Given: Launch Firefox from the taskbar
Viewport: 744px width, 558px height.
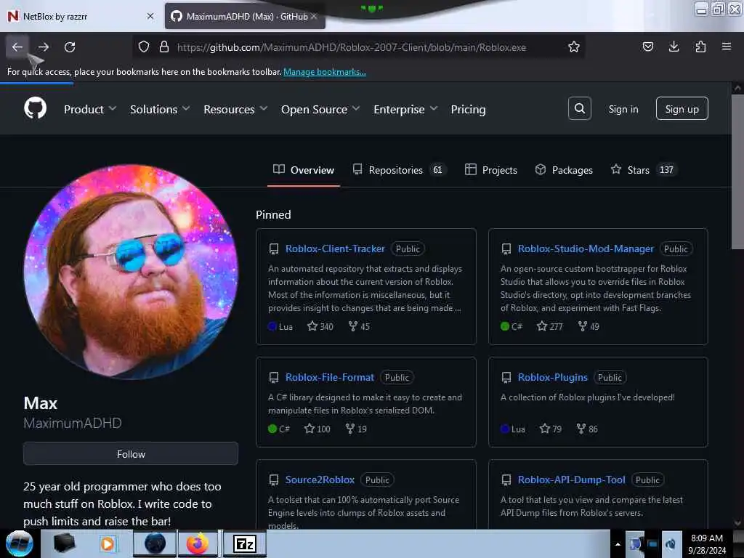Looking at the screenshot, I should 198,543.
